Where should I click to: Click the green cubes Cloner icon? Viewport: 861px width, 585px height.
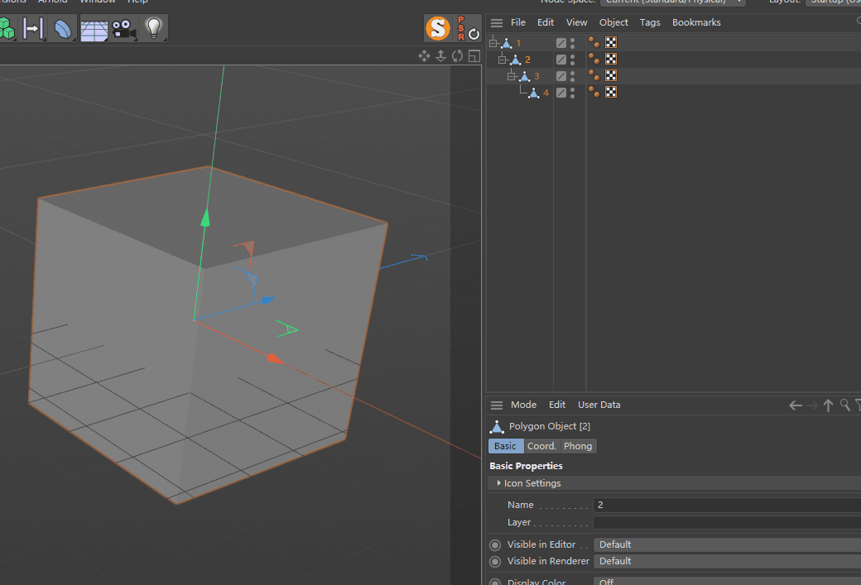tap(7, 28)
